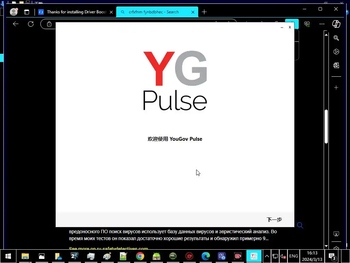350x263 pixels.
Task: Click the muted volume tray icon
Action: (283, 256)
